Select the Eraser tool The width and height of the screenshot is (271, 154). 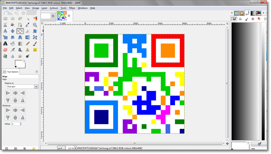[x=5, y=50]
